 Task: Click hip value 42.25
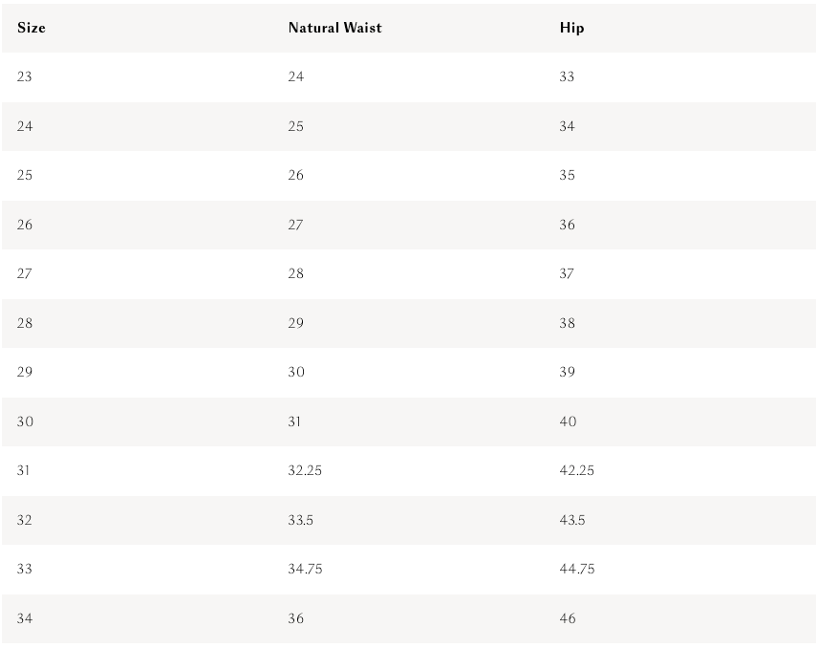(x=577, y=471)
